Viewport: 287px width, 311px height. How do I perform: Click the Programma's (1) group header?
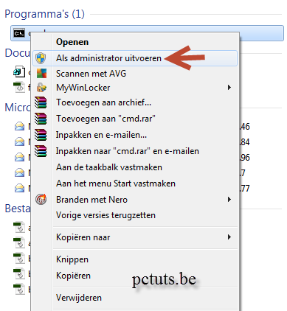pos(44,14)
